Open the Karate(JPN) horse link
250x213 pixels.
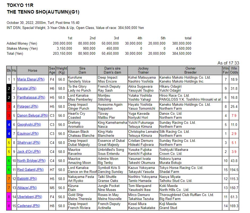tap(27, 88)
